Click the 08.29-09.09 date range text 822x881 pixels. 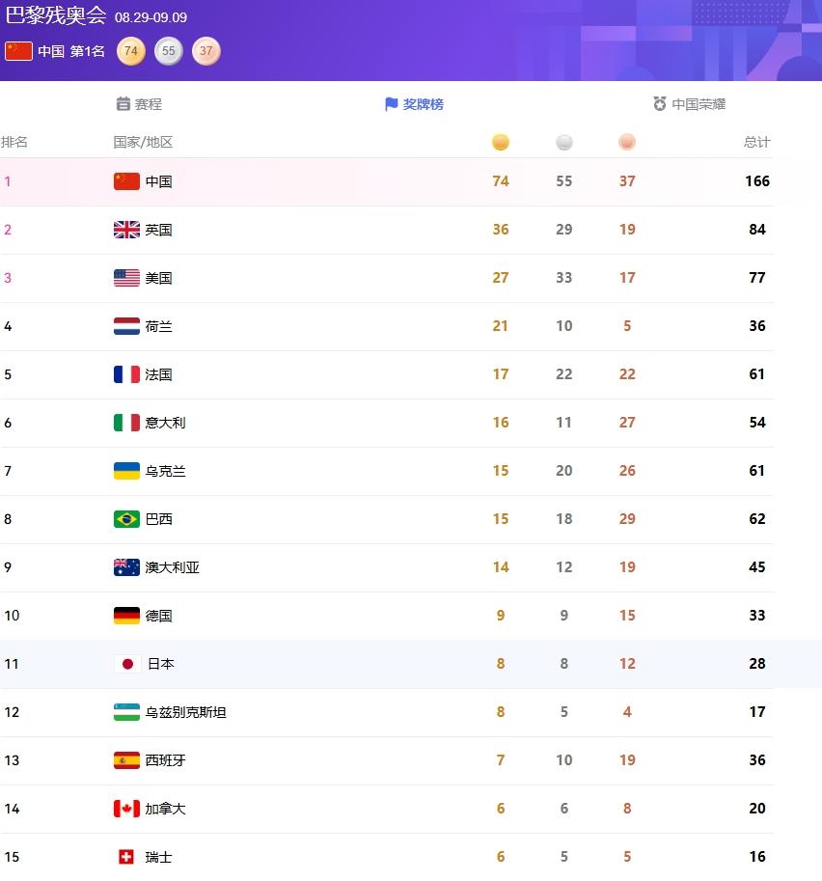click(151, 17)
